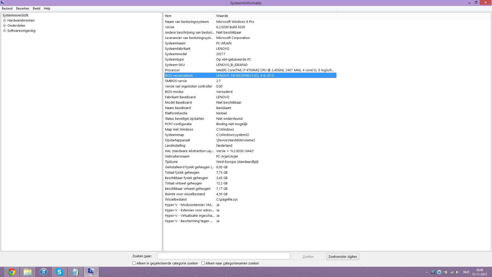Select the SMBIOS-versie row
Screen dimensions: 492x277
pyautogui.click(x=250, y=81)
